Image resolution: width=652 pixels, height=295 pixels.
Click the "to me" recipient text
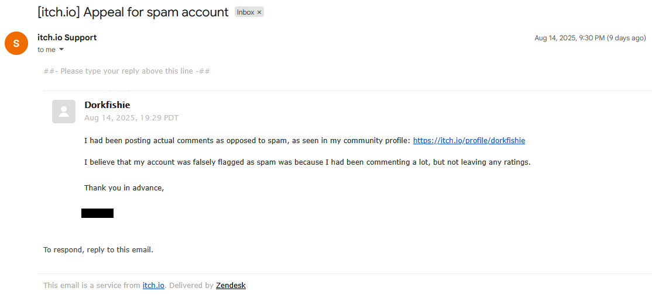click(46, 50)
